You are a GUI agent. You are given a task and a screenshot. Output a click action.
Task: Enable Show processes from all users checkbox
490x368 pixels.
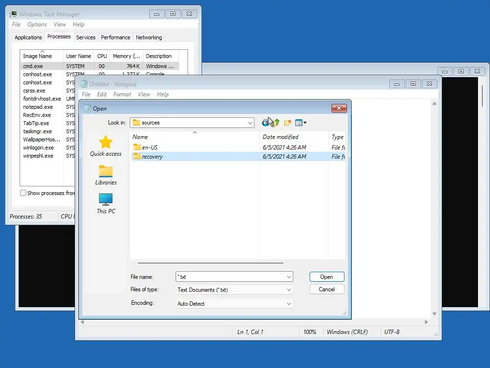pyautogui.click(x=23, y=193)
